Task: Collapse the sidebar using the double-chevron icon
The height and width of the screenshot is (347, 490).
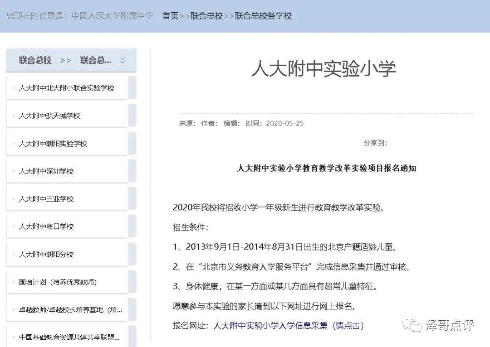Action: coord(122,60)
